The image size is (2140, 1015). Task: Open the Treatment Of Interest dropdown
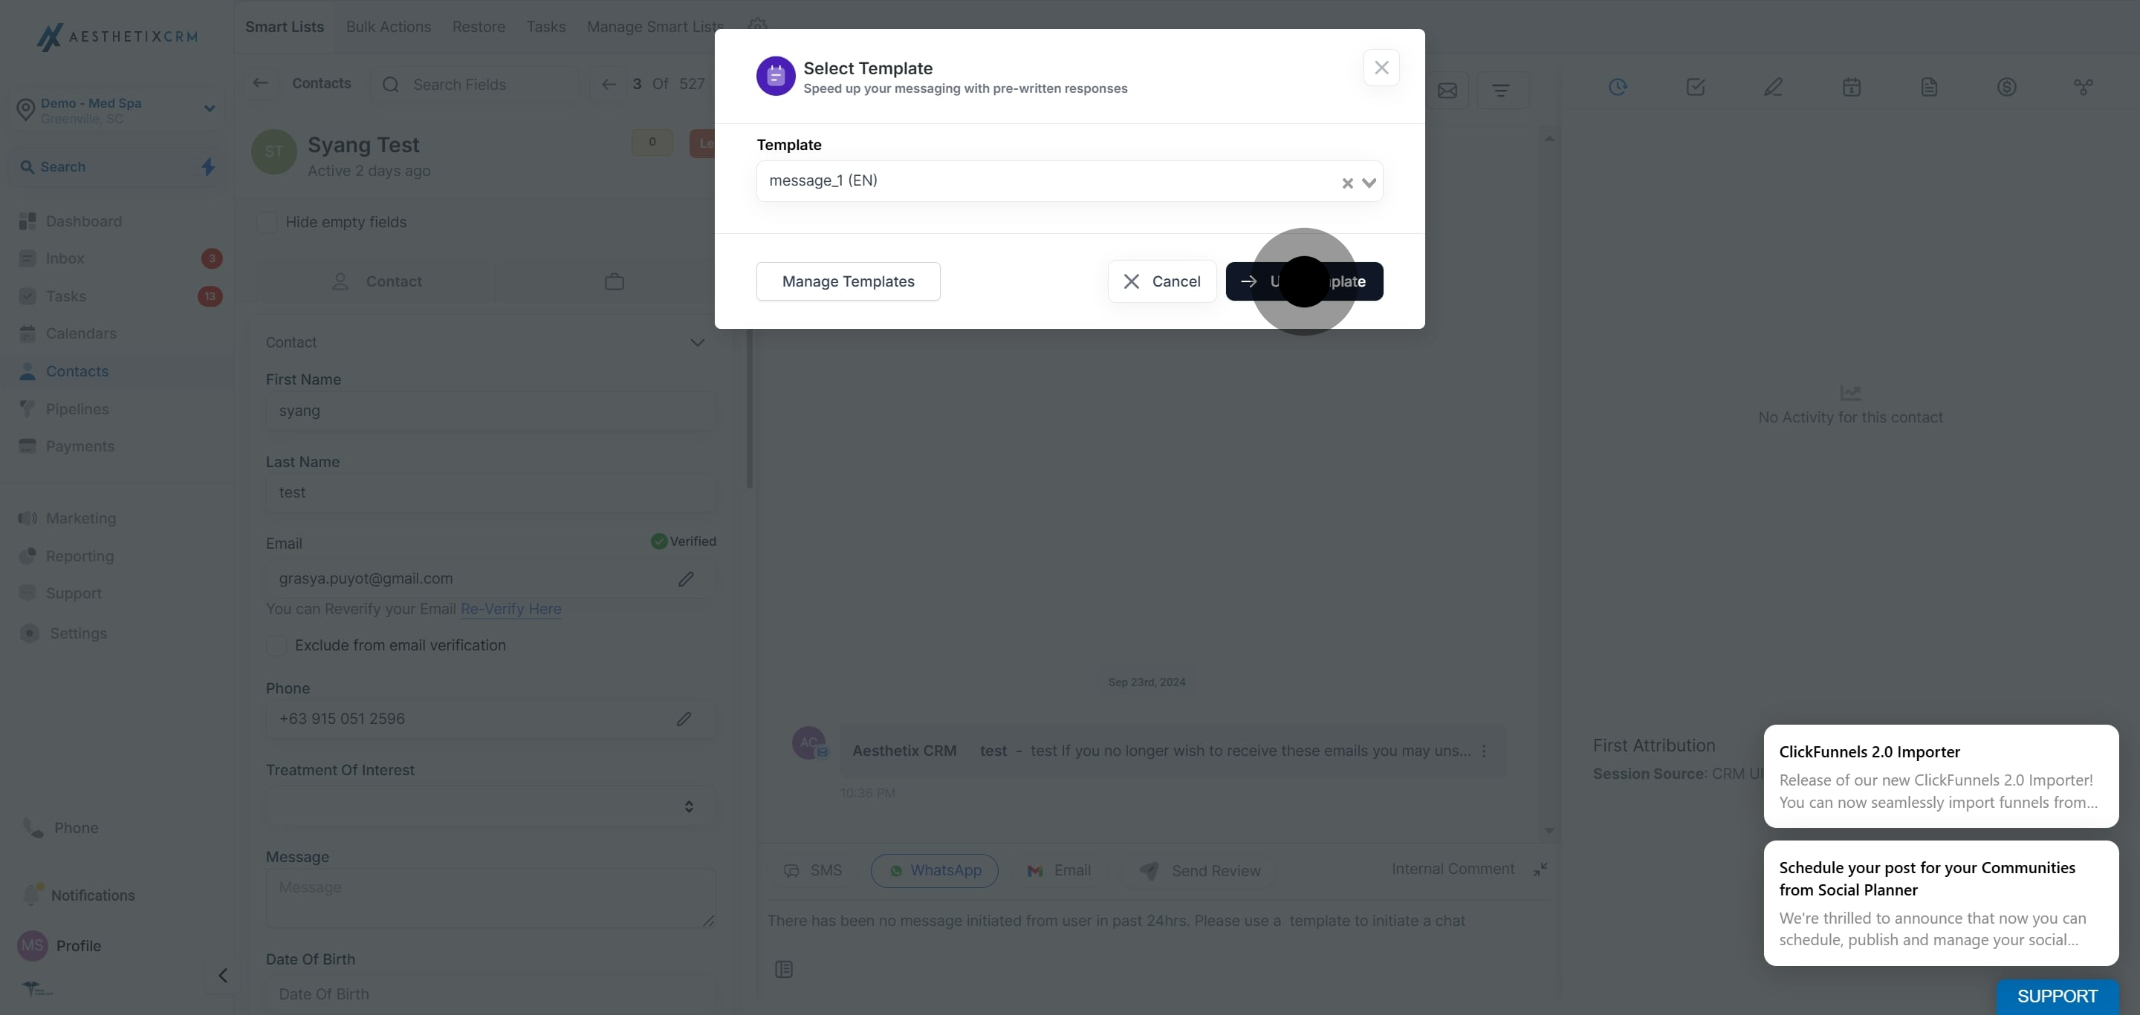click(490, 806)
